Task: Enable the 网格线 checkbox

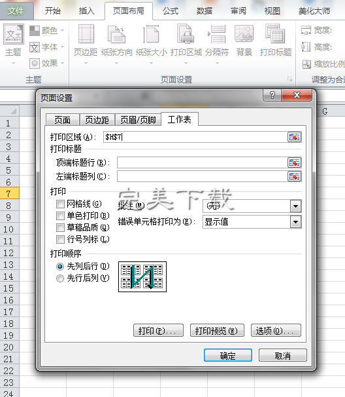Action: point(60,204)
